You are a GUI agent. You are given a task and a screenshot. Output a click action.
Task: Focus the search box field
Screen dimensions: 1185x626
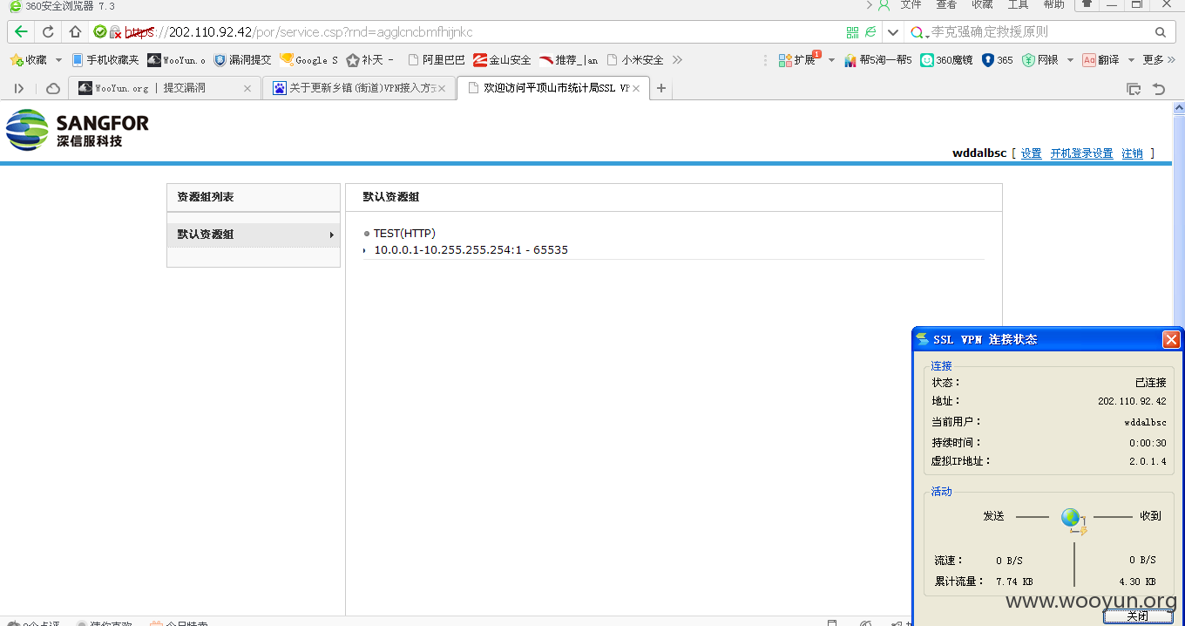pos(1039,32)
